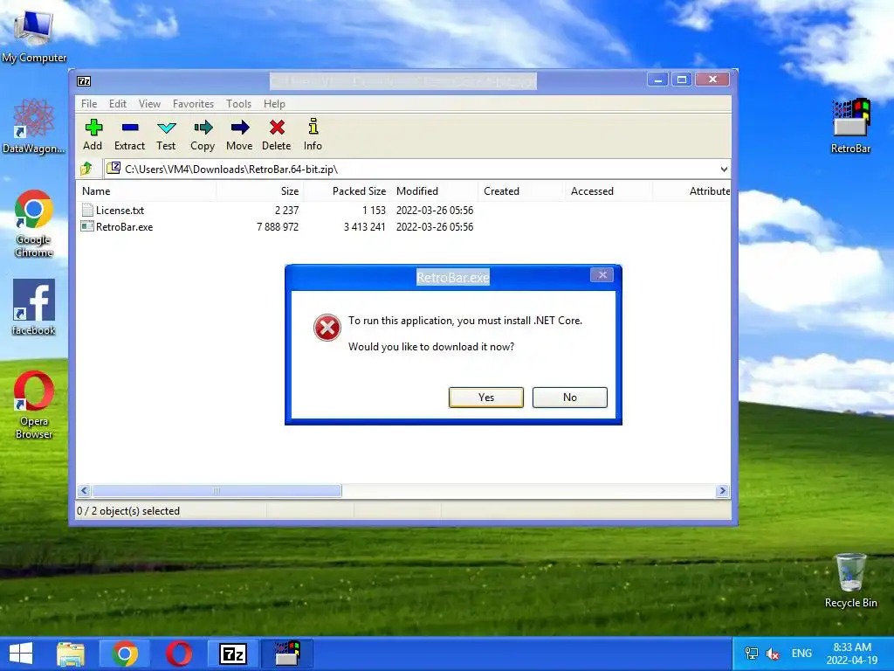Screen dimensions: 894x671
Task: Click the ENG language indicator
Action: click(801, 654)
